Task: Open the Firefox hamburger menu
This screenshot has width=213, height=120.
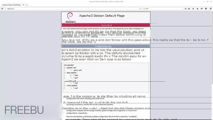Action: tap(211, 9)
